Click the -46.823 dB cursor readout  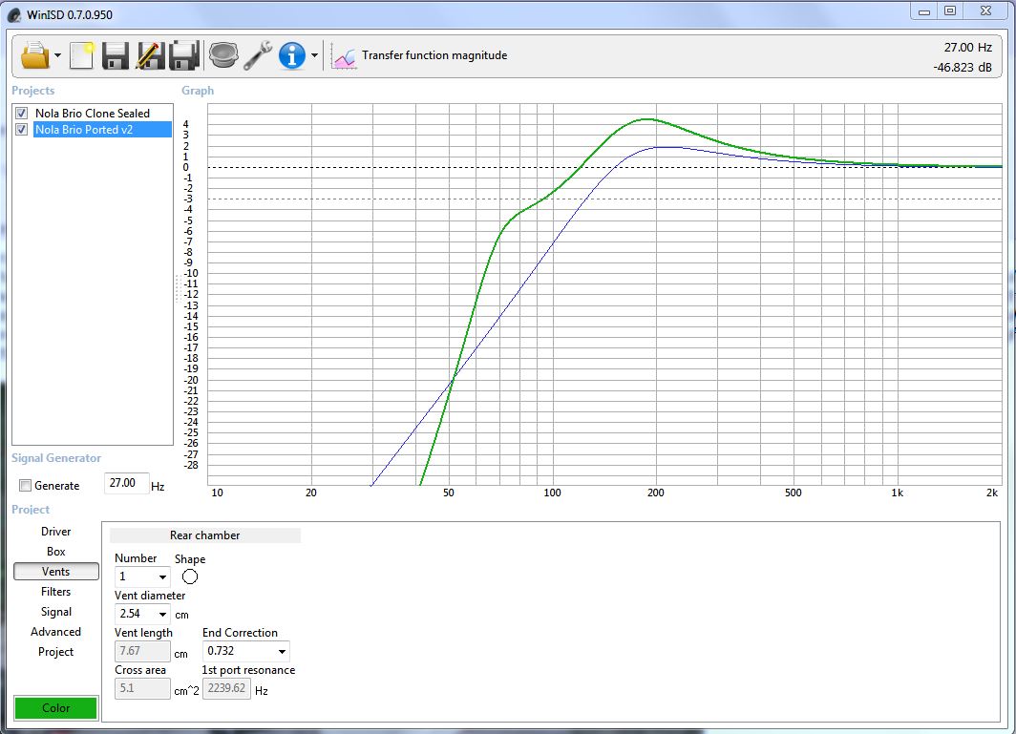tap(963, 68)
